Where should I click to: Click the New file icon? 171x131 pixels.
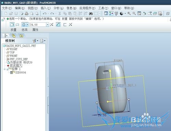(x=6, y=14)
